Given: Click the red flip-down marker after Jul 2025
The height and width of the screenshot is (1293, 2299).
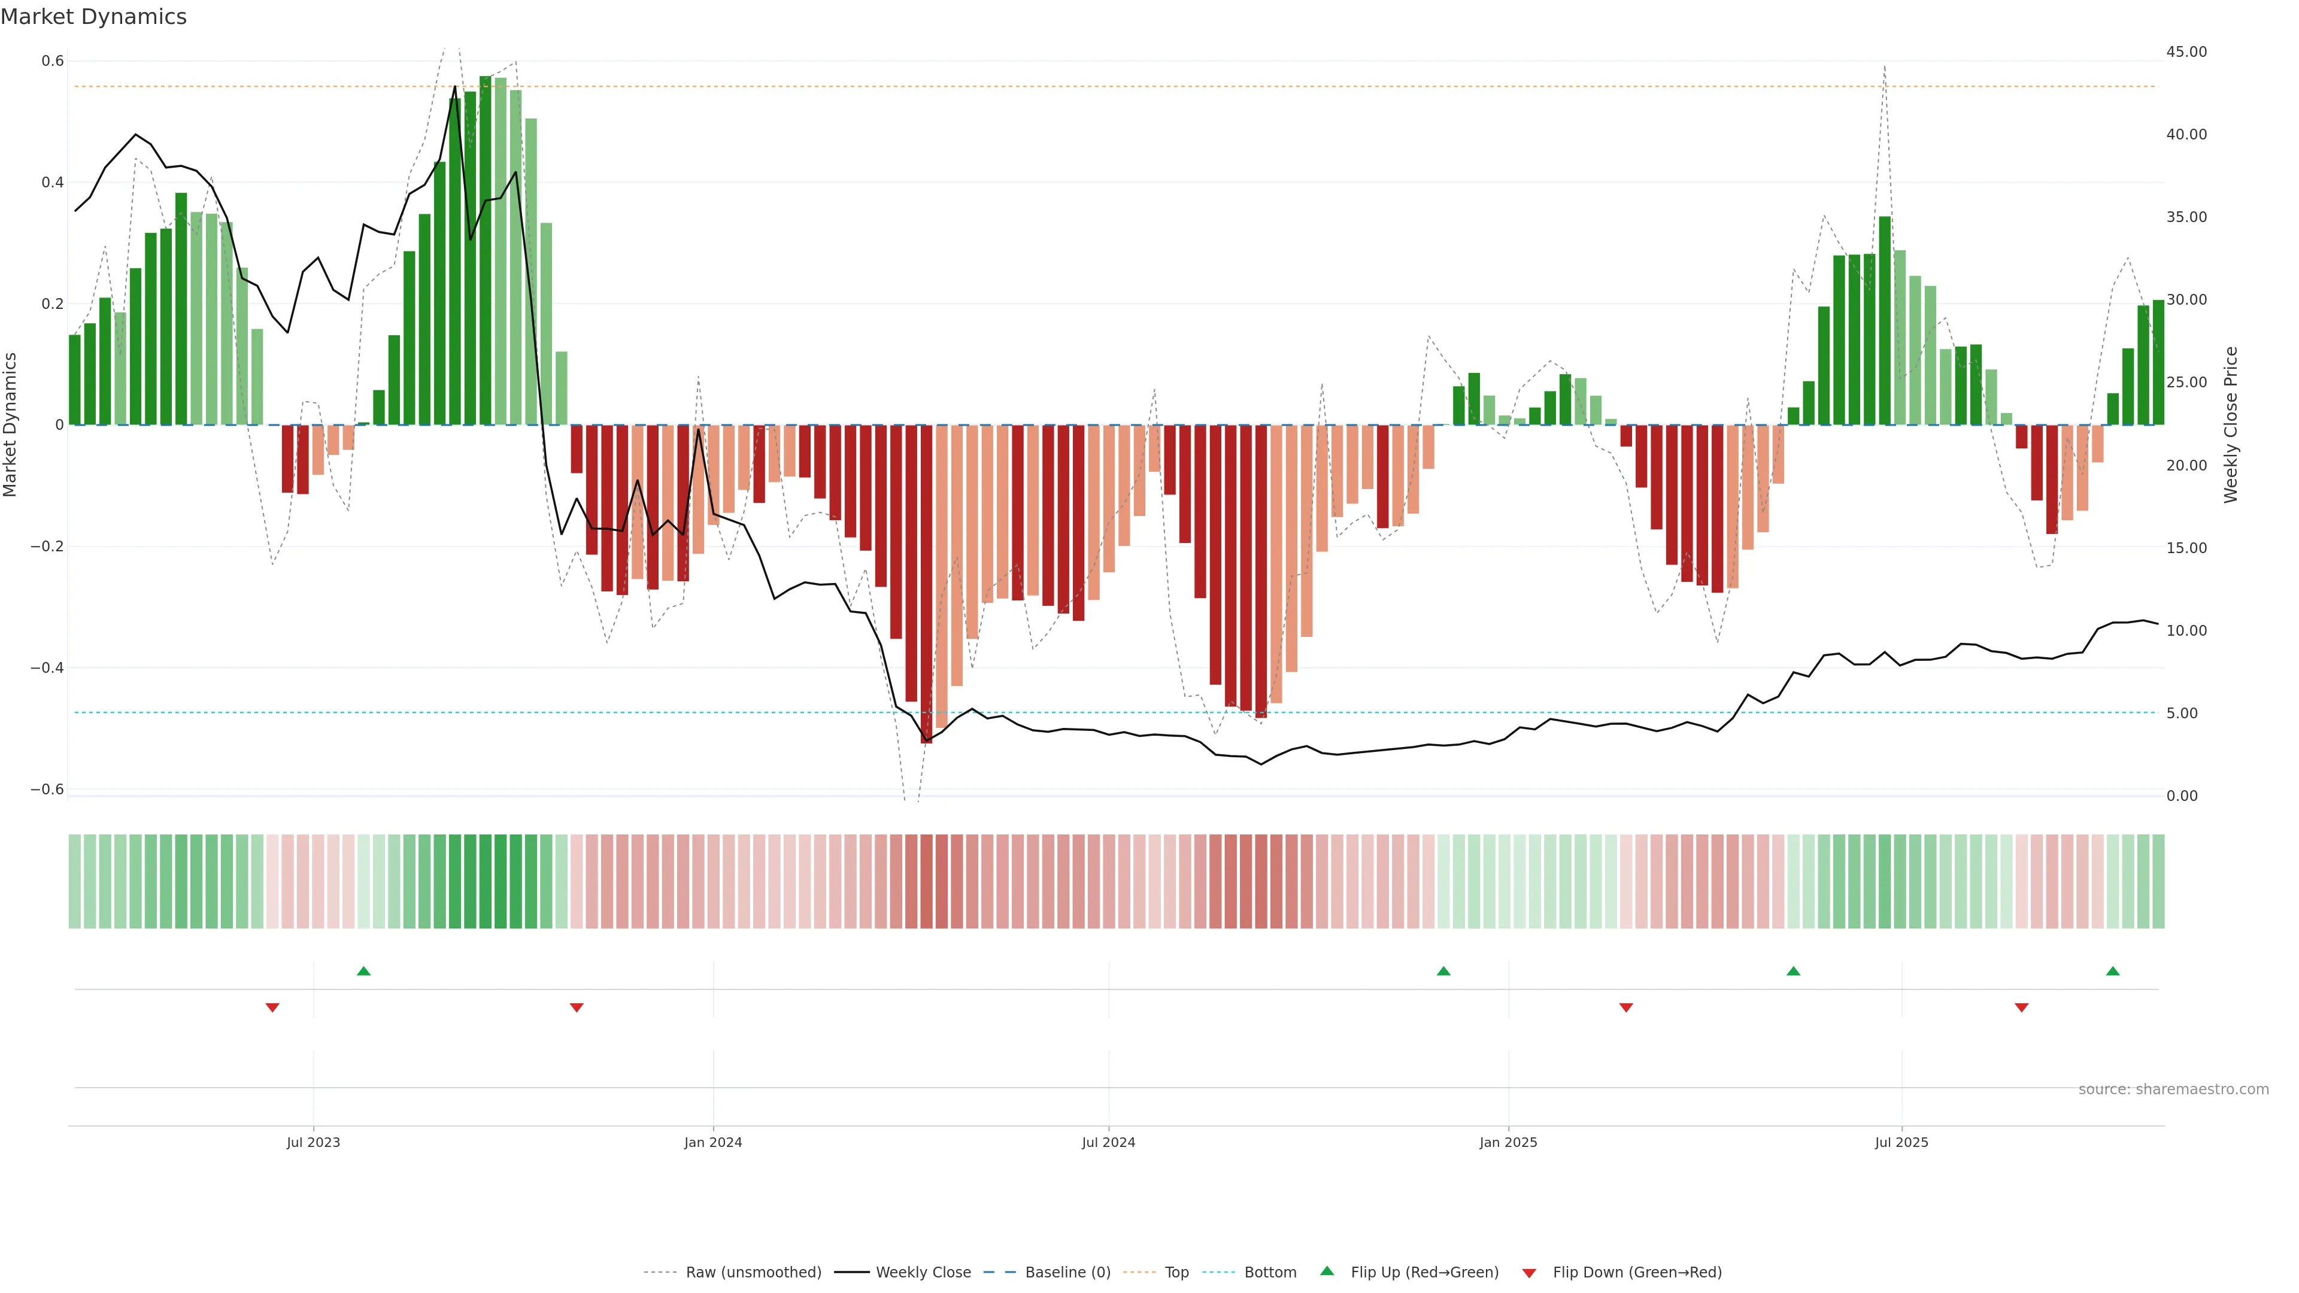Looking at the screenshot, I should [x=2021, y=1007].
